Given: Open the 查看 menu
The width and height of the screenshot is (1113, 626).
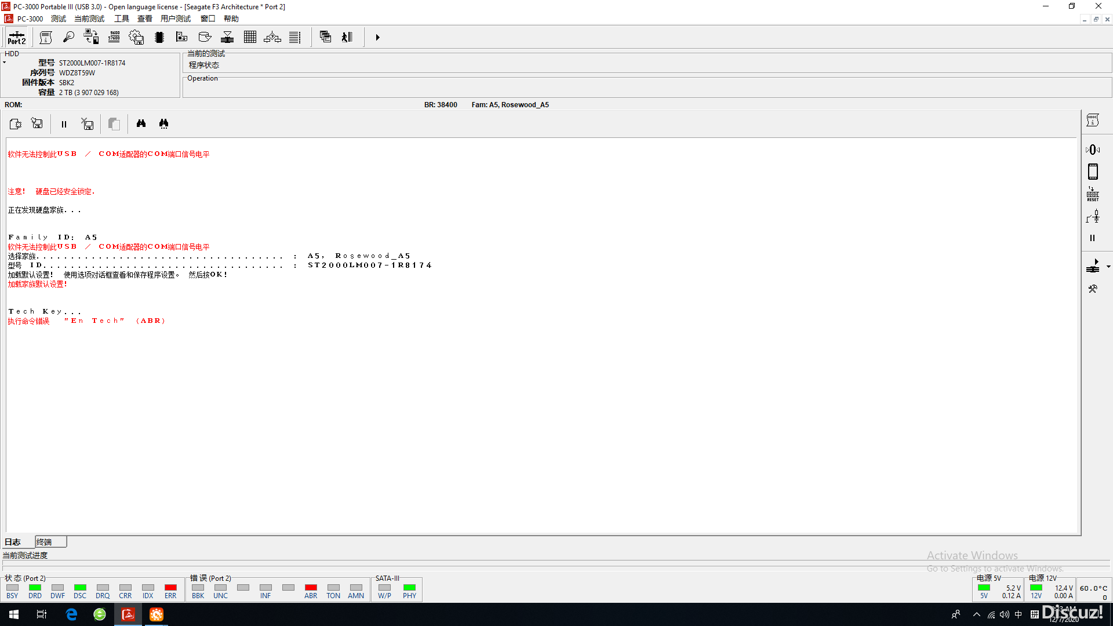Looking at the screenshot, I should click(x=145, y=19).
